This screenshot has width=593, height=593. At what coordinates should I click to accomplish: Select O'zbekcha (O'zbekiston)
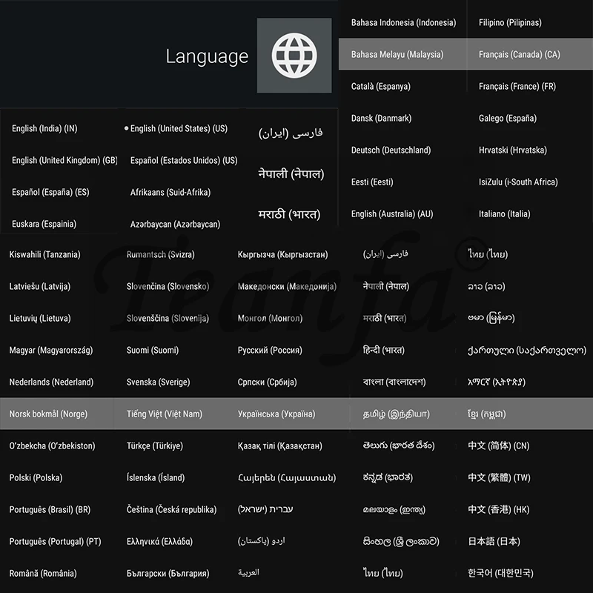click(x=52, y=446)
